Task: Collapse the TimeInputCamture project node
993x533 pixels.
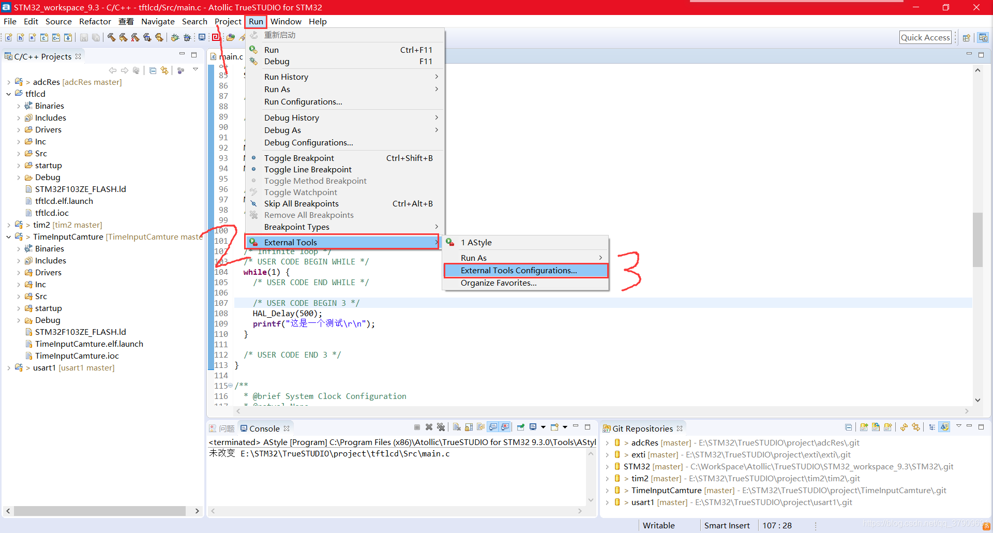Action: click(x=9, y=236)
